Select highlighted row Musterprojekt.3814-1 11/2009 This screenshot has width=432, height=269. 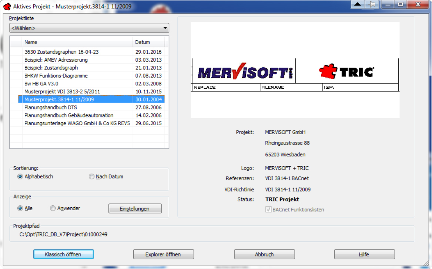pos(91,99)
